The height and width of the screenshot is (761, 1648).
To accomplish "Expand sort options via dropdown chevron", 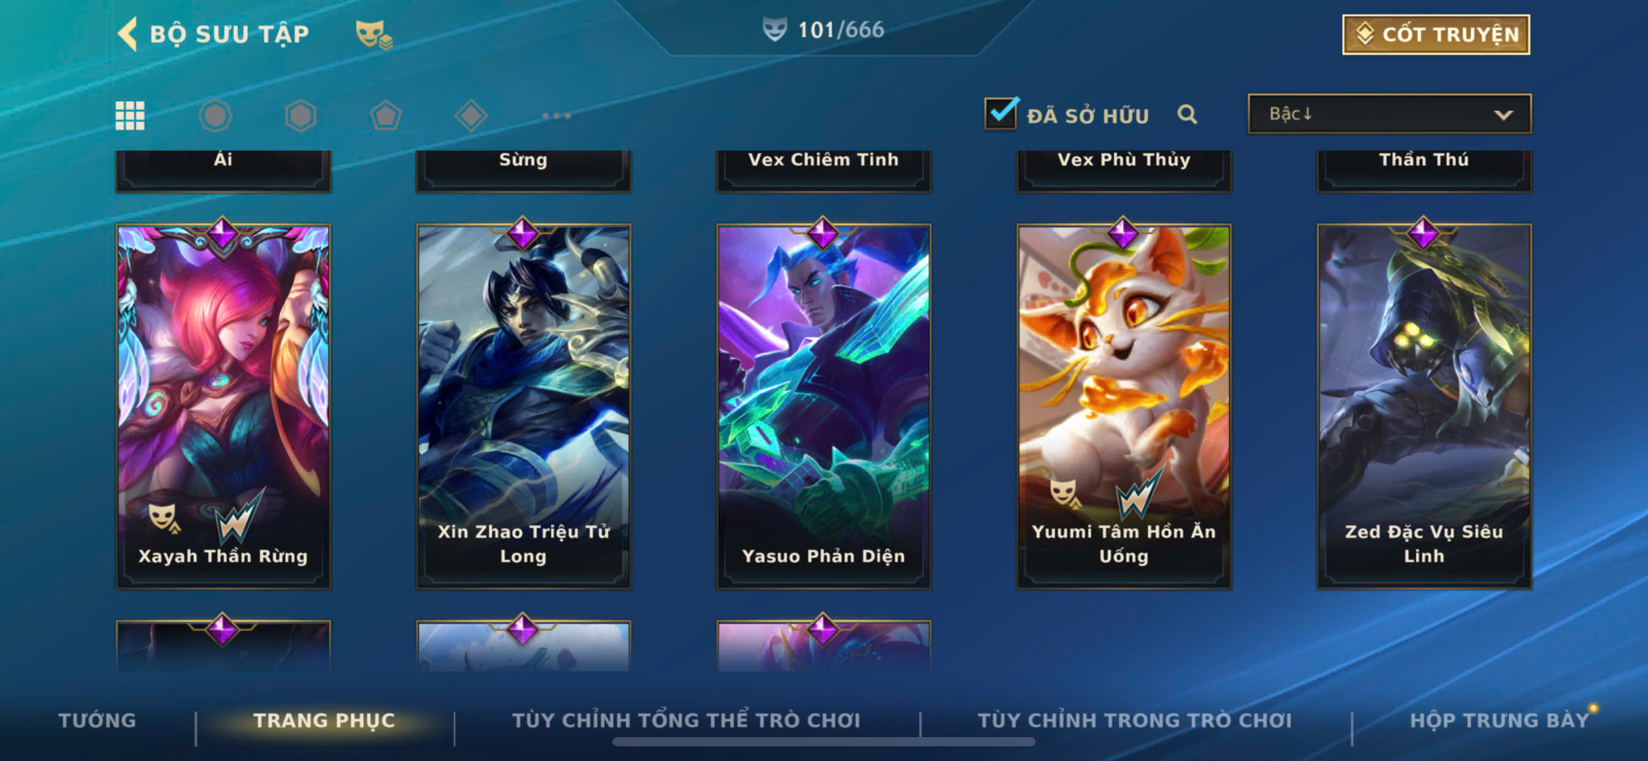I will point(1503,115).
